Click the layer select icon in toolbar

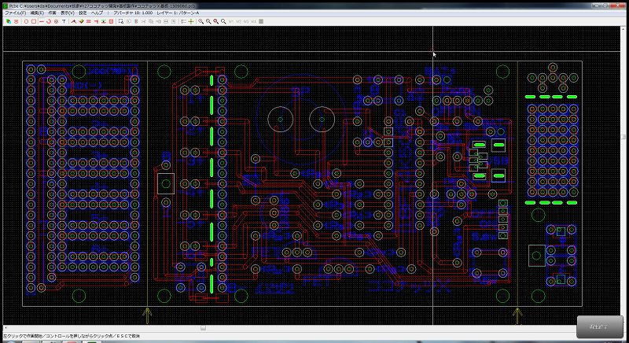[8, 21]
